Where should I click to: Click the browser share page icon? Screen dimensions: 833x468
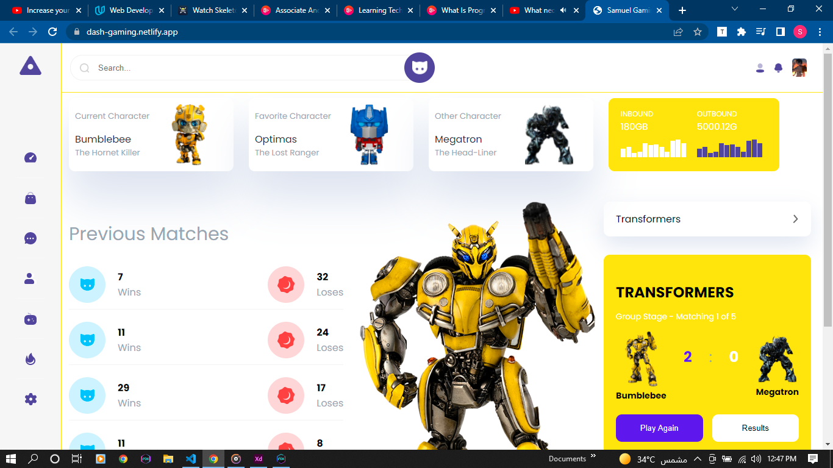(x=678, y=32)
